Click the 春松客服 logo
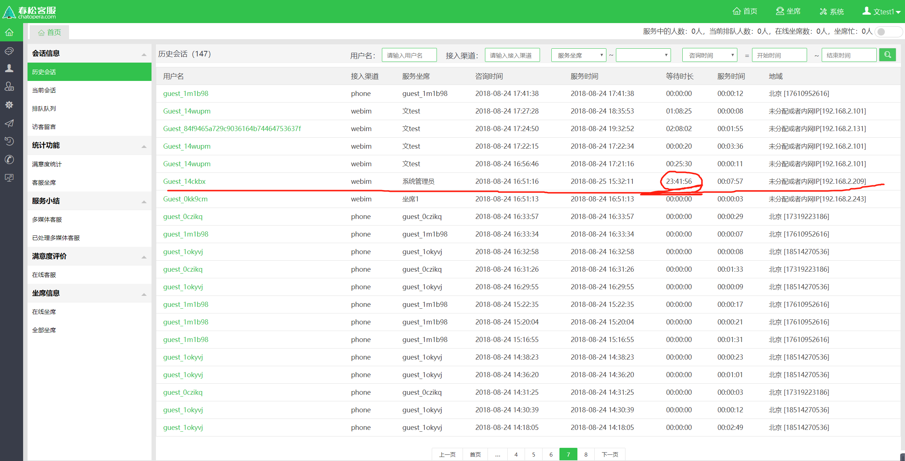Viewport: 905px width, 461px height. click(29, 12)
